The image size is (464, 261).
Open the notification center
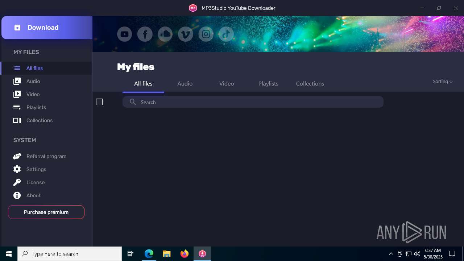click(452, 254)
